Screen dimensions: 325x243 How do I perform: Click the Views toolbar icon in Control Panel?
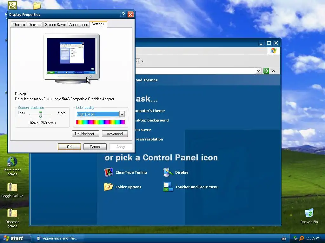(x=138, y=61)
